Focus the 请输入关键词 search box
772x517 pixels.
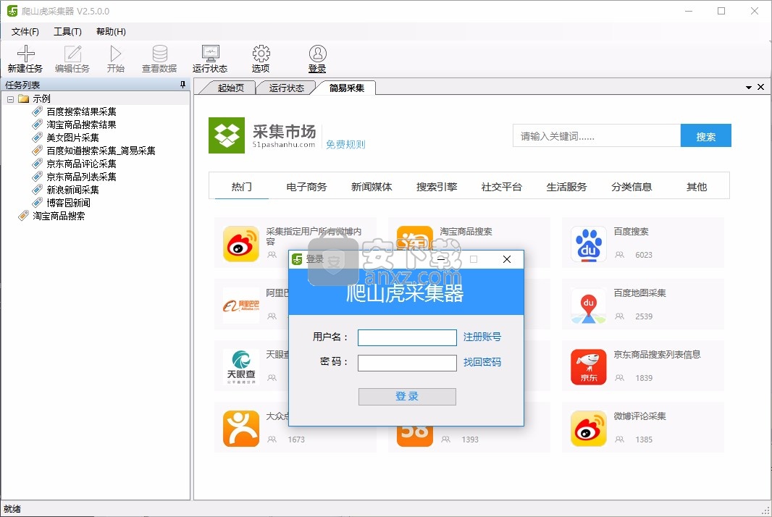[597, 135]
